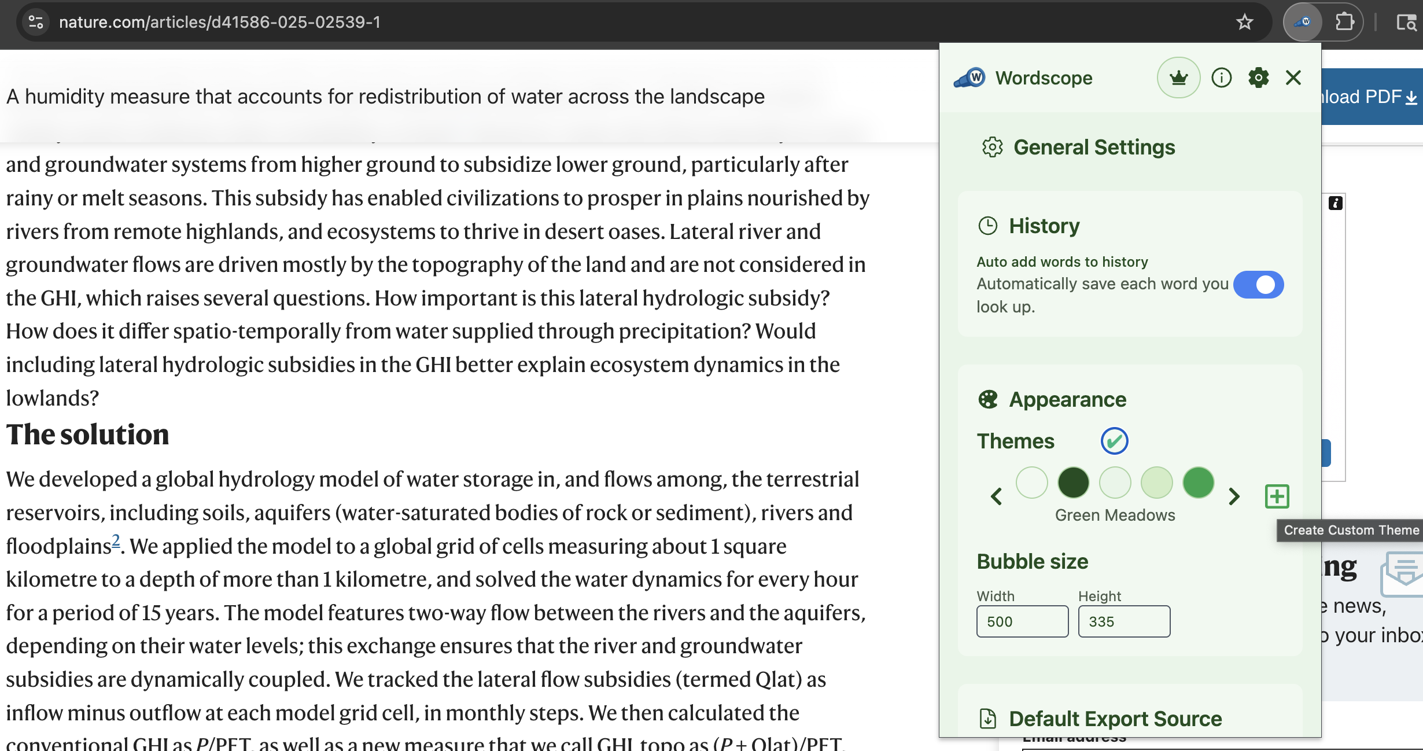Open the browser extensions puzzle icon
The height and width of the screenshot is (751, 1423).
pos(1345,22)
